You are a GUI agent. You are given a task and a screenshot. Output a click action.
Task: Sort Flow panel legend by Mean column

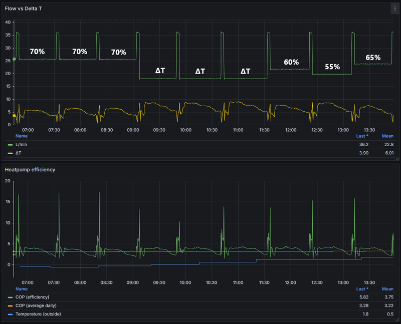(x=387, y=135)
